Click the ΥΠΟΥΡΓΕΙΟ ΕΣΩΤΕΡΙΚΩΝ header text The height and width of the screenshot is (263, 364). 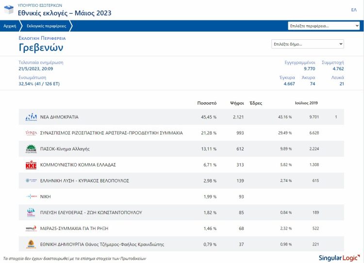pyautogui.click(x=40, y=5)
